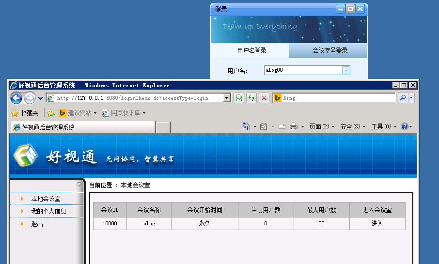This screenshot has width=439, height=264.
Task: Minimize the 登录 login window
Action: 341,9
